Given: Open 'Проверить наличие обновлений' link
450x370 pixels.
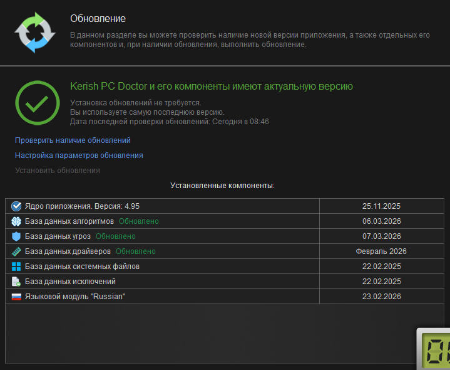Looking at the screenshot, I should (x=73, y=140).
